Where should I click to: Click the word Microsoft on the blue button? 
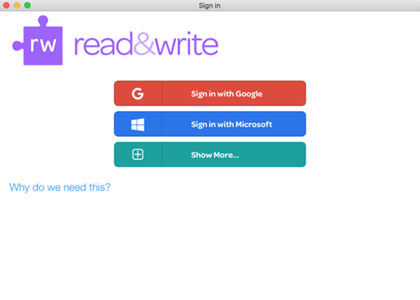(x=253, y=124)
